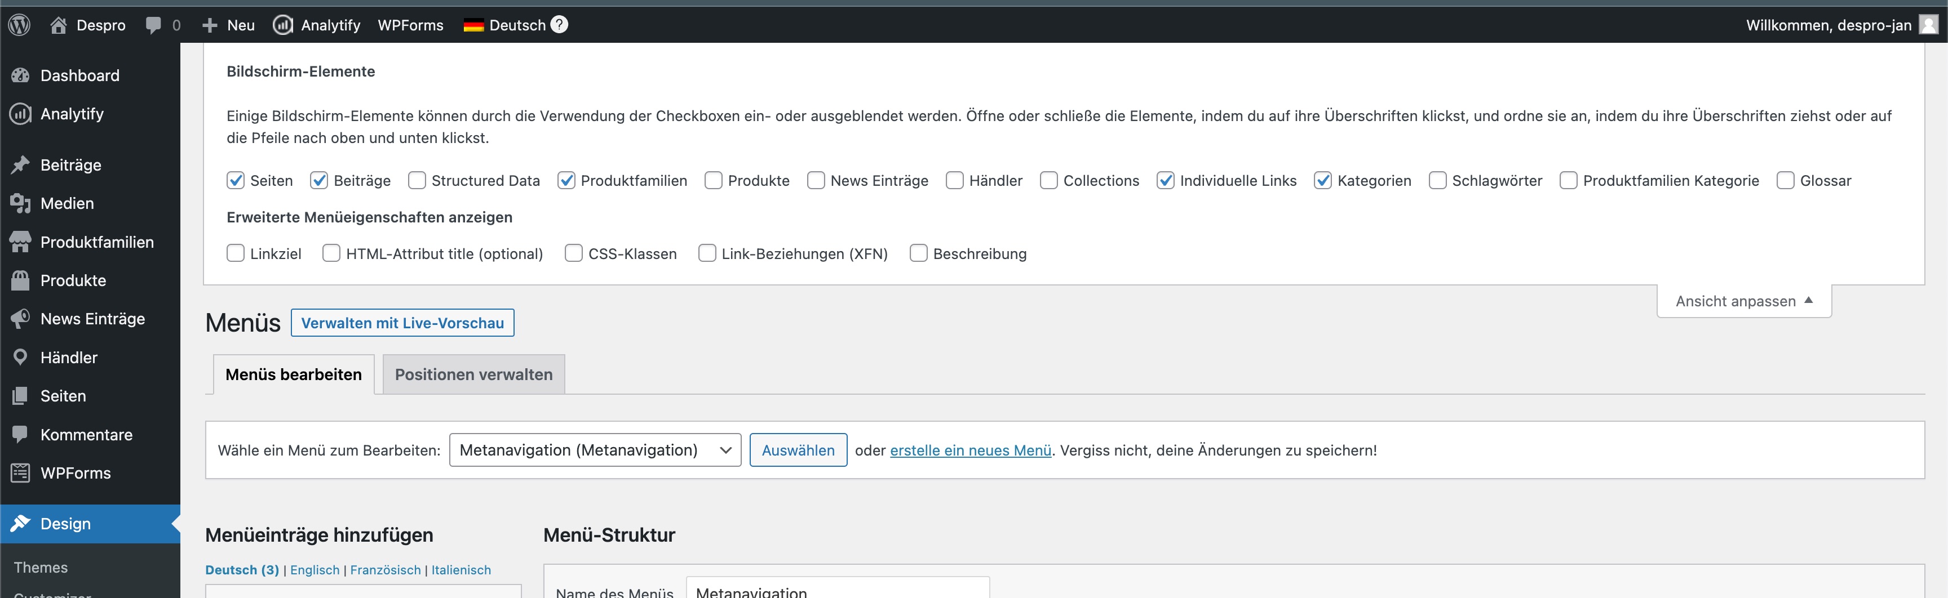
Task: Open Themes submenu item
Action: (41, 567)
